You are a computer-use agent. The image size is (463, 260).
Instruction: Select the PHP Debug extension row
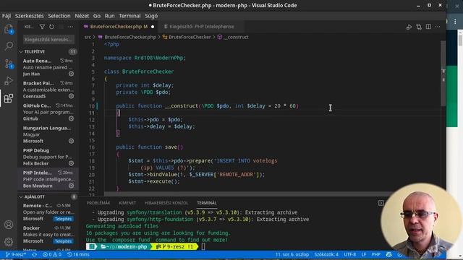click(x=48, y=157)
